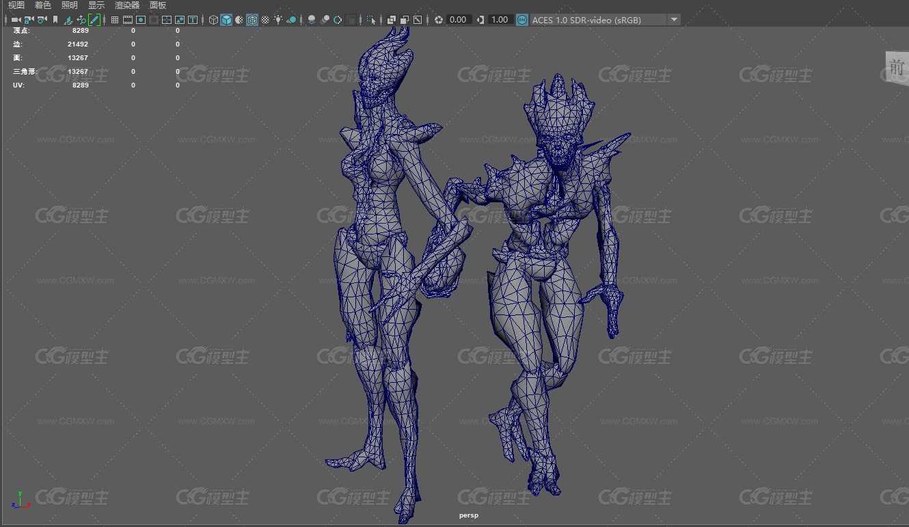This screenshot has height=527, width=909.
Task: Click the Gamma value field showing 1.00
Action: (x=500, y=20)
